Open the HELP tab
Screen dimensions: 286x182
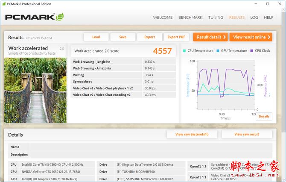(268, 18)
